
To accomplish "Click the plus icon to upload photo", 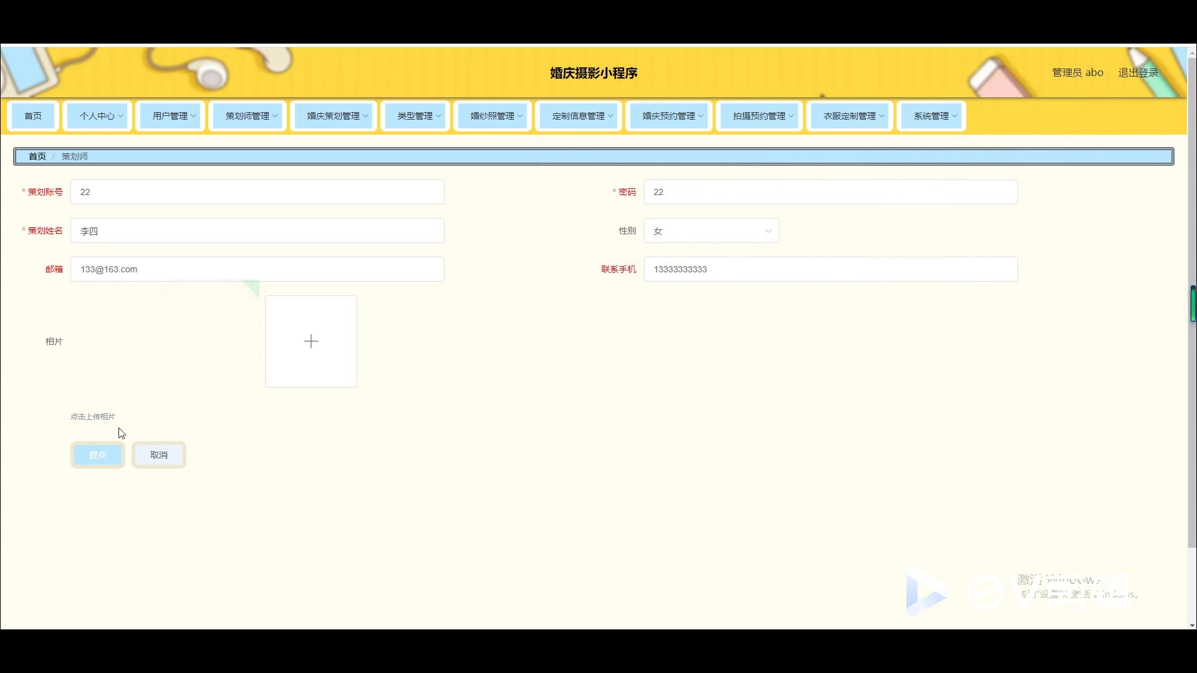I will [x=310, y=341].
